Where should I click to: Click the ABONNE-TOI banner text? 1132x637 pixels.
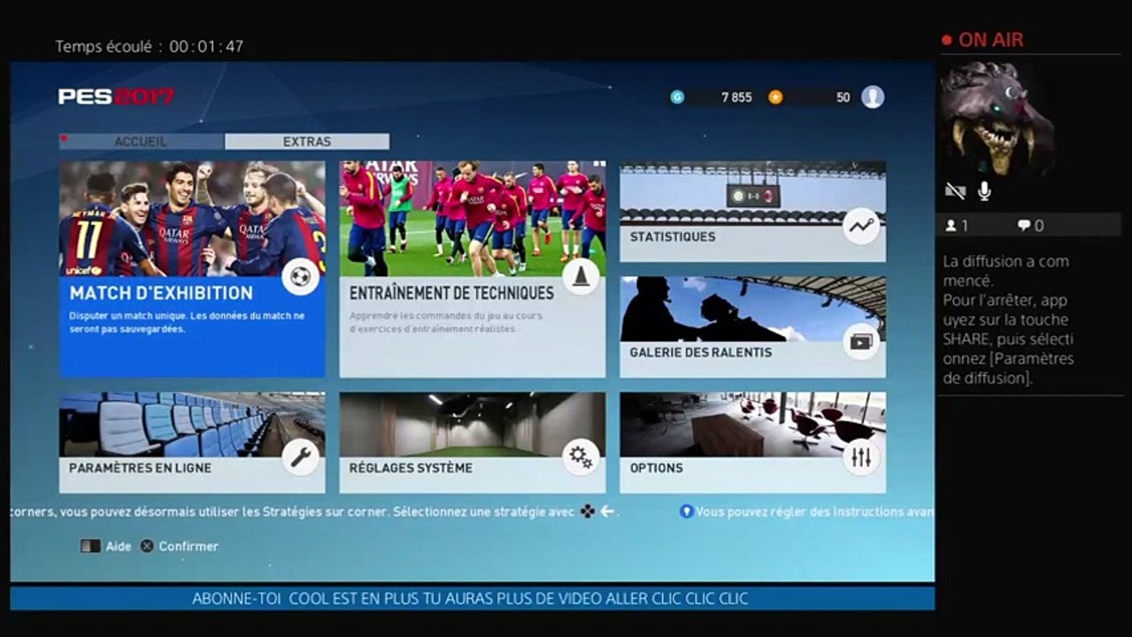[470, 599]
